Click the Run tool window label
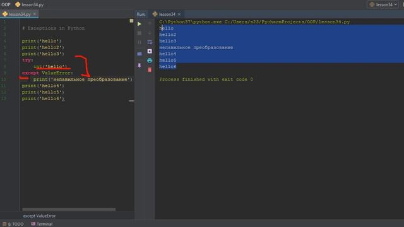The width and height of the screenshot is (404, 227). click(141, 14)
